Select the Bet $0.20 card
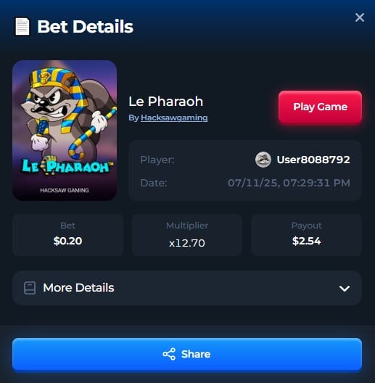The image size is (375, 383). 68,235
